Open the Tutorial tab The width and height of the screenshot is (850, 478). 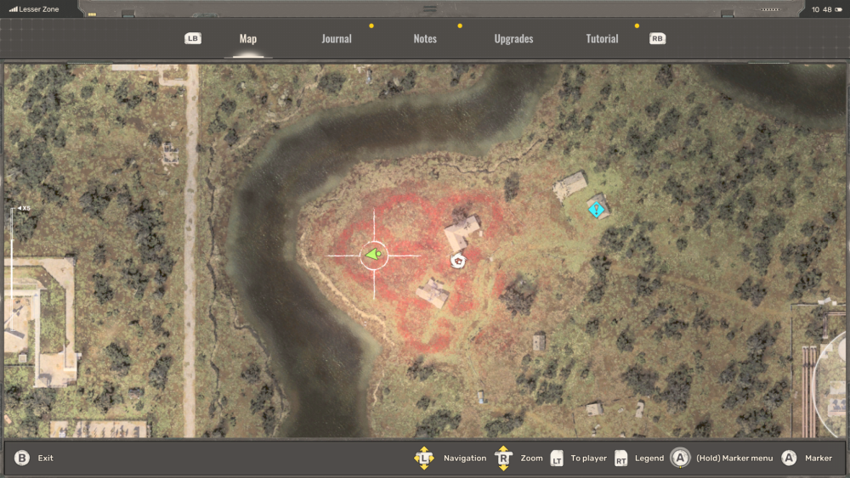coord(602,39)
